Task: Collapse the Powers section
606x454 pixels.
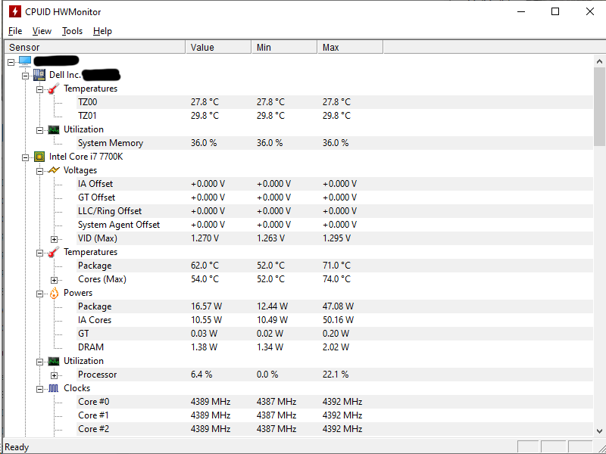Action: point(39,293)
